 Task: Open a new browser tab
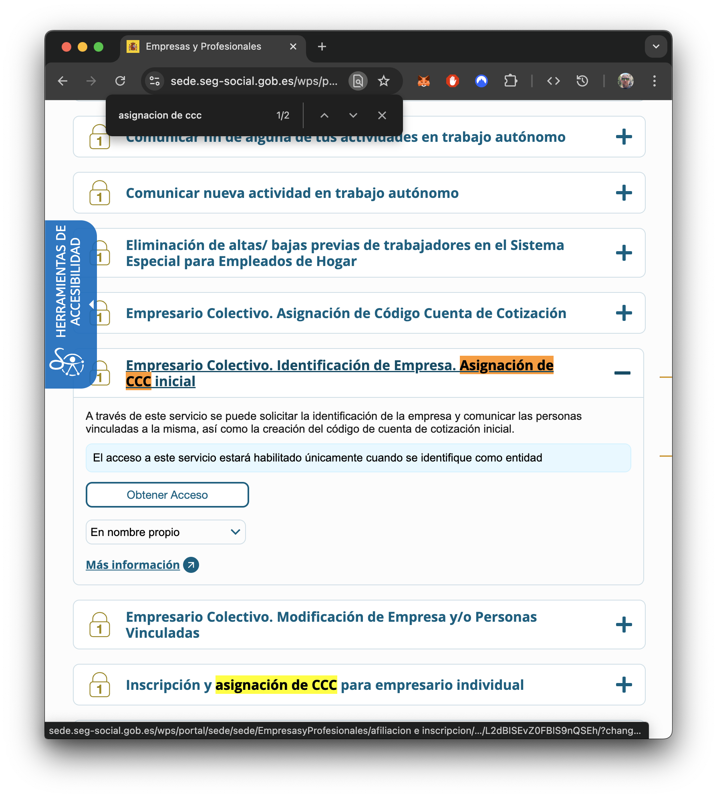tap(322, 47)
